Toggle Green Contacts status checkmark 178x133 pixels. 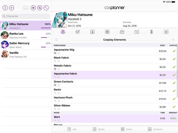tap(174, 83)
